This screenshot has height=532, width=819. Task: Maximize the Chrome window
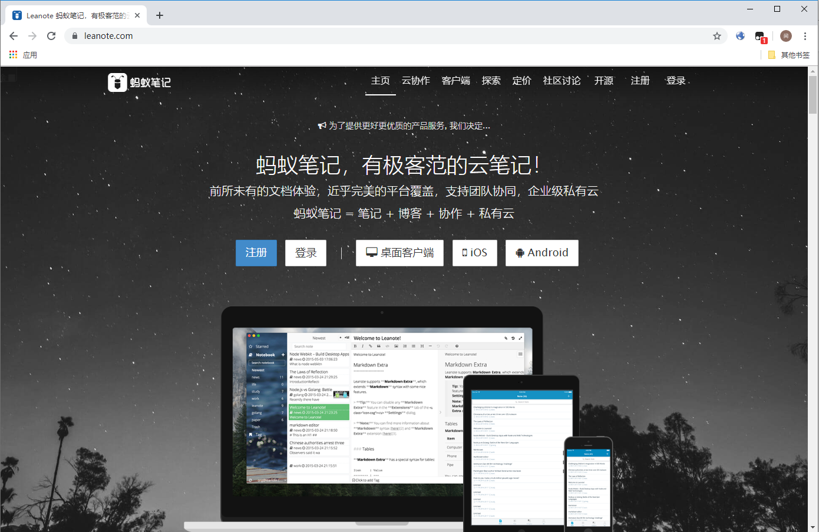(777, 9)
